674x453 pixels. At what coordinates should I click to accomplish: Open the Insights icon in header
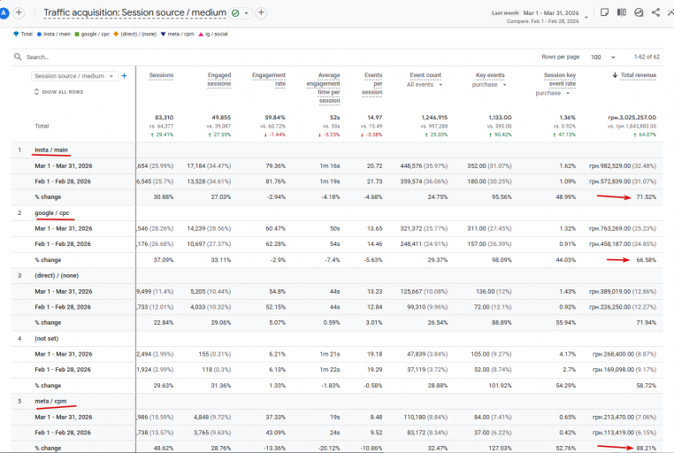(639, 12)
